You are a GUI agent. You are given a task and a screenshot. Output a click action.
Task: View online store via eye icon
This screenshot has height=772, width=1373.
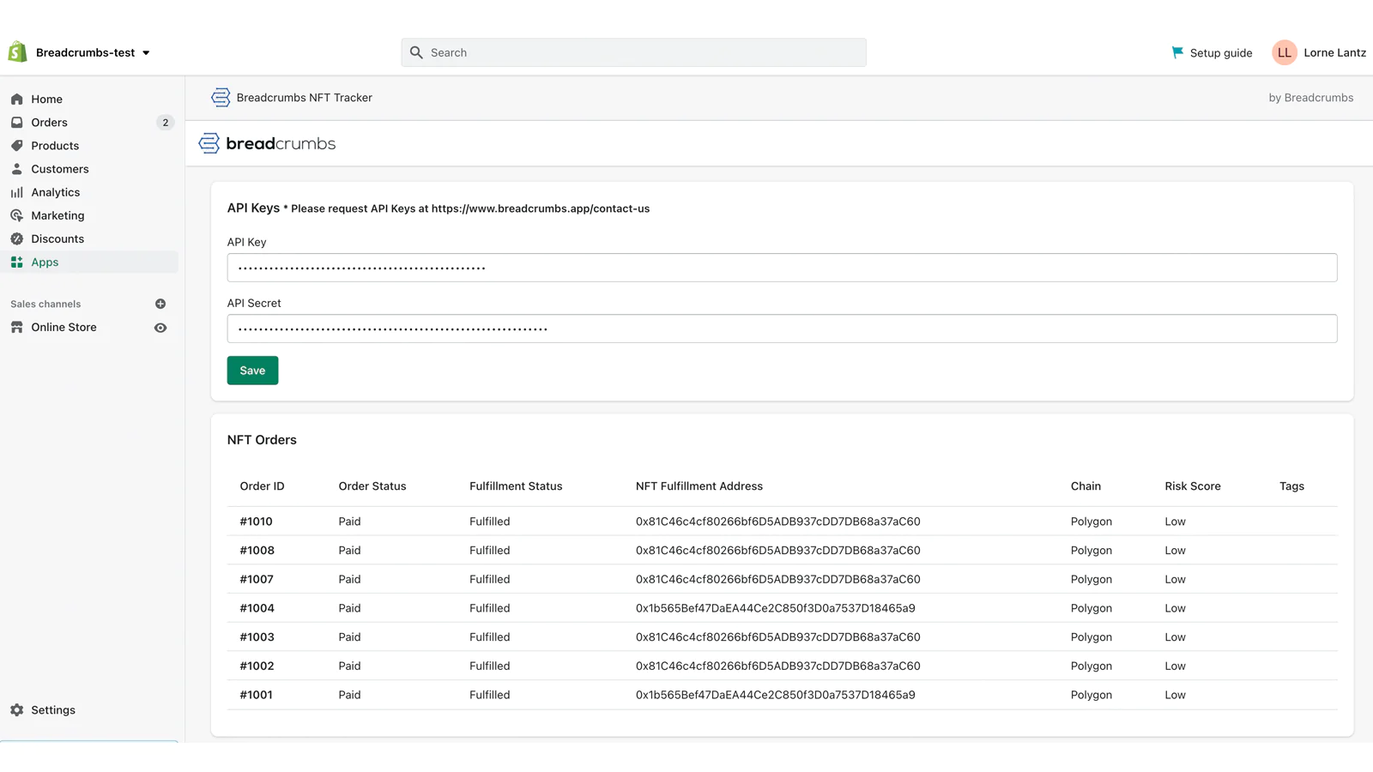(x=160, y=328)
